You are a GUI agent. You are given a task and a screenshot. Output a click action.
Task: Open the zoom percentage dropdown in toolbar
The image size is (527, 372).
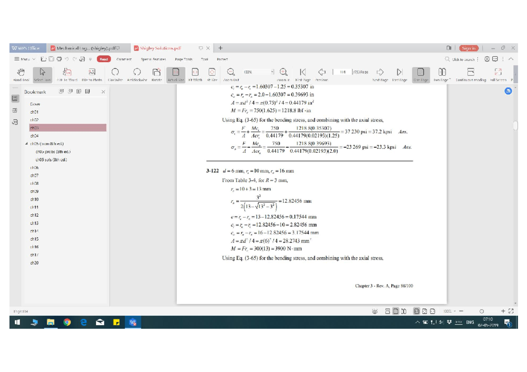pyautogui.click(x=272, y=72)
